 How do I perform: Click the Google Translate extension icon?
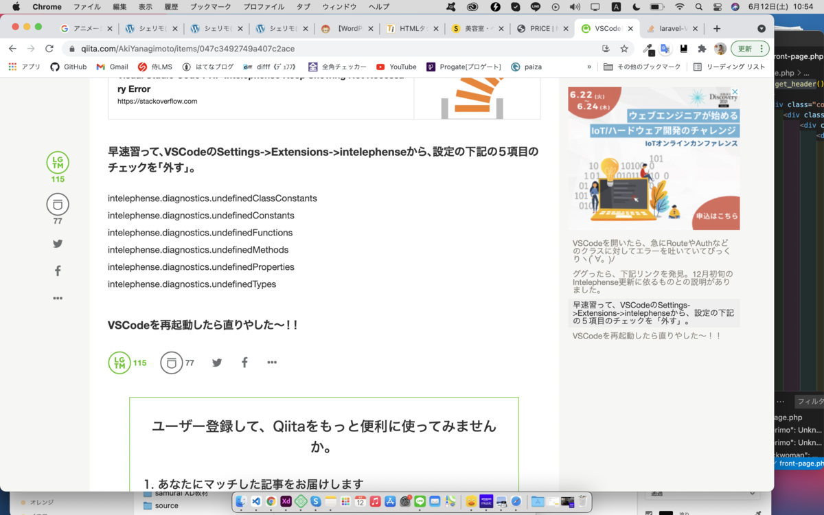665,49
